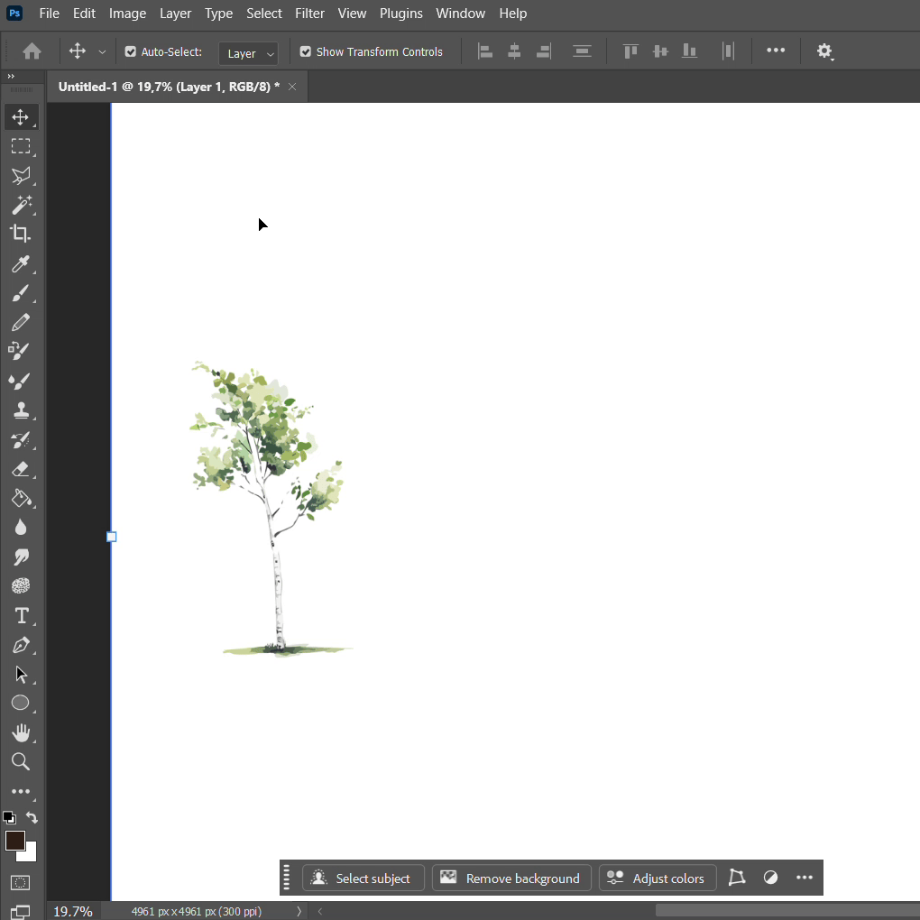
Task: Click the Select subject button
Action: [x=363, y=879]
